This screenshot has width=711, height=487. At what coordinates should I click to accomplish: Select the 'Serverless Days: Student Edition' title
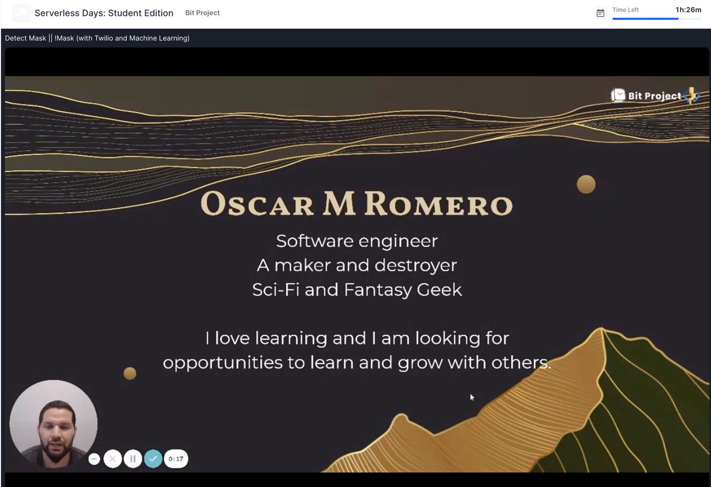(x=104, y=13)
